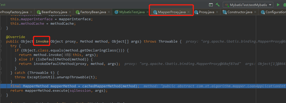Click the run-window icon left of hammer
Image resolution: width=286 pixels, height=103 pixels.
[211, 5]
